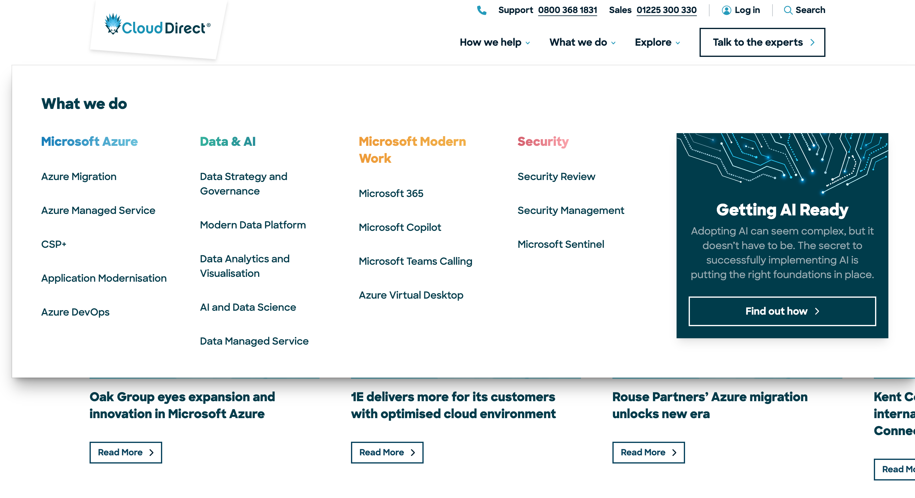Click the user account icon beside Log in
The width and height of the screenshot is (915, 498).
pyautogui.click(x=726, y=10)
